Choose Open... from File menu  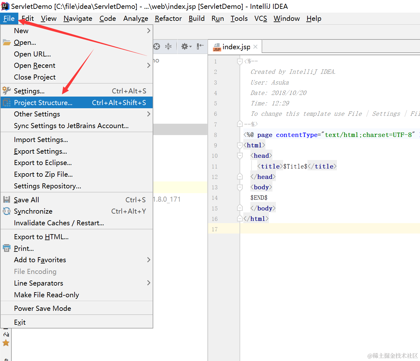click(77, 42)
